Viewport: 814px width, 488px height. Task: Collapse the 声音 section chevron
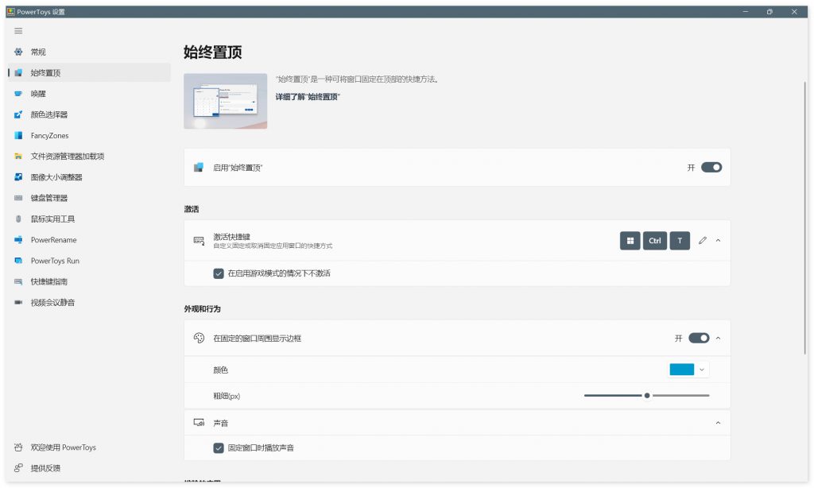coord(718,423)
